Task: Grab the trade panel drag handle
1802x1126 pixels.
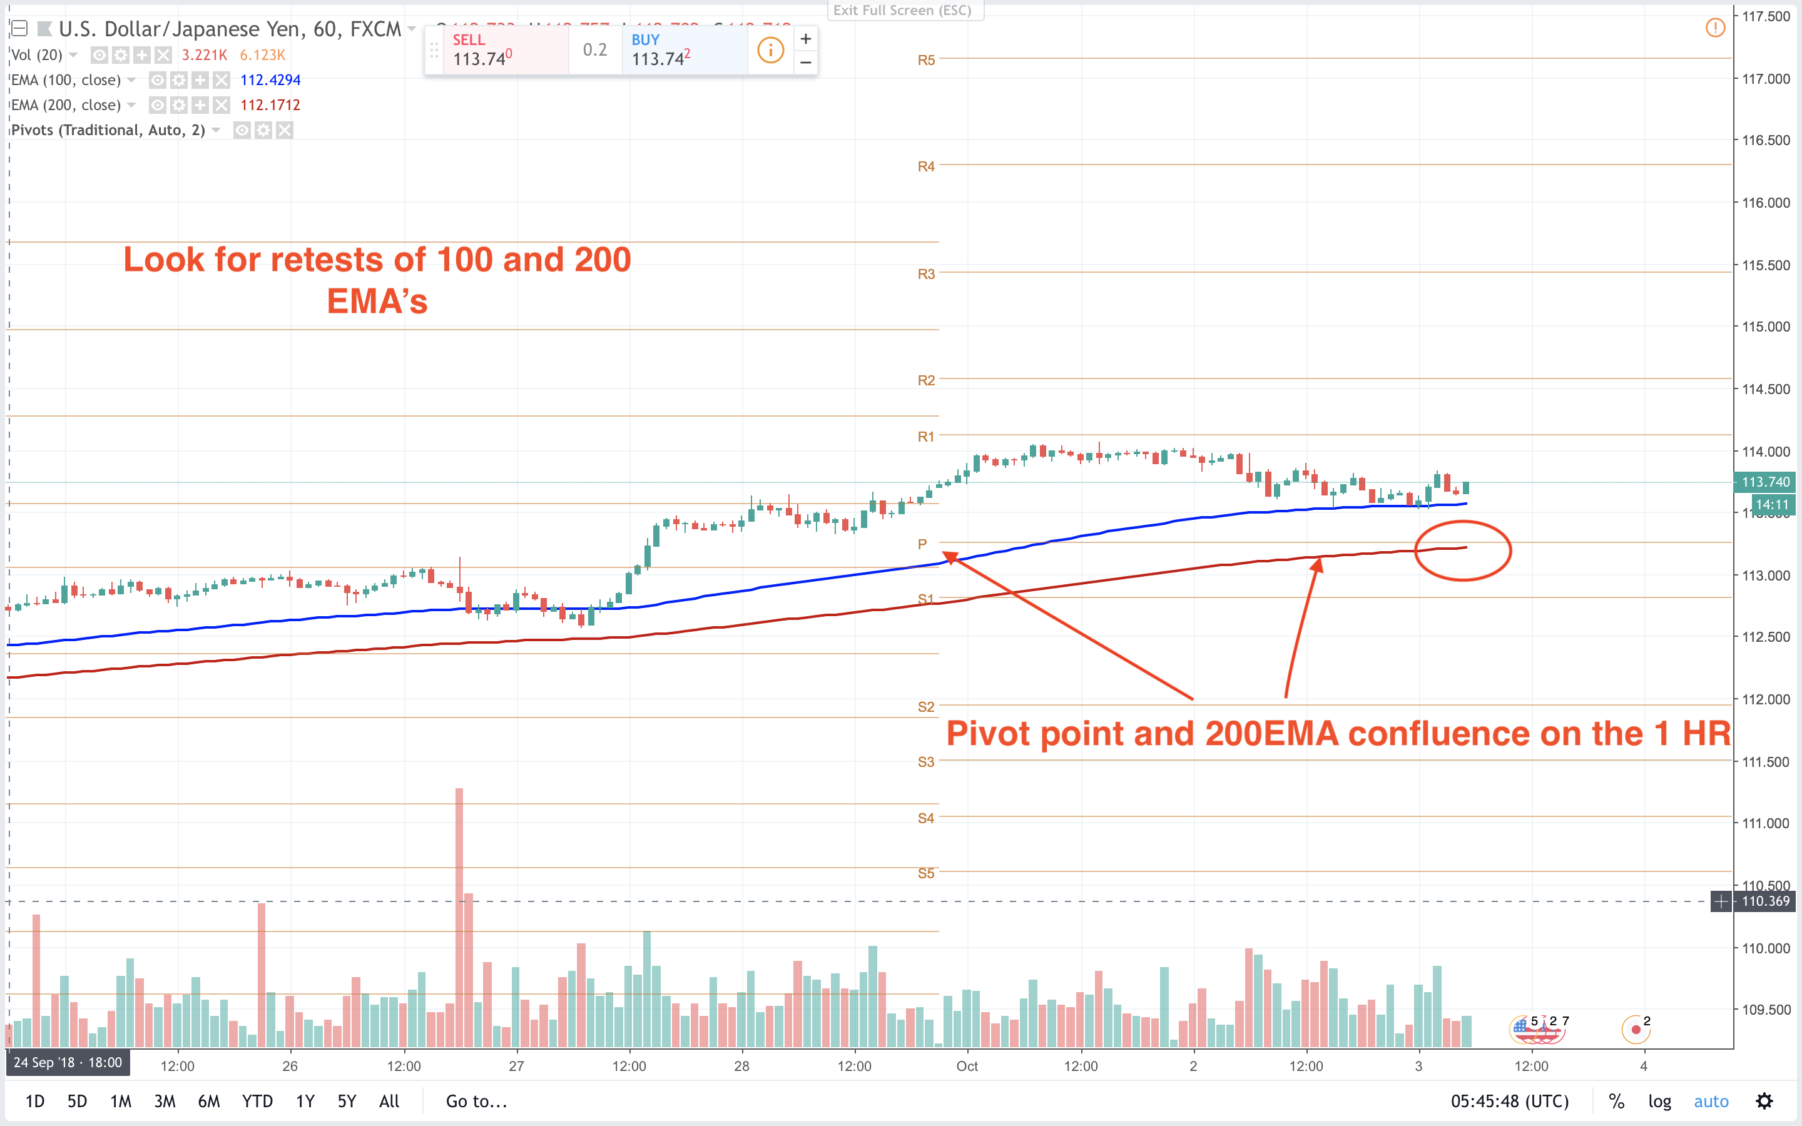Action: pos(434,50)
